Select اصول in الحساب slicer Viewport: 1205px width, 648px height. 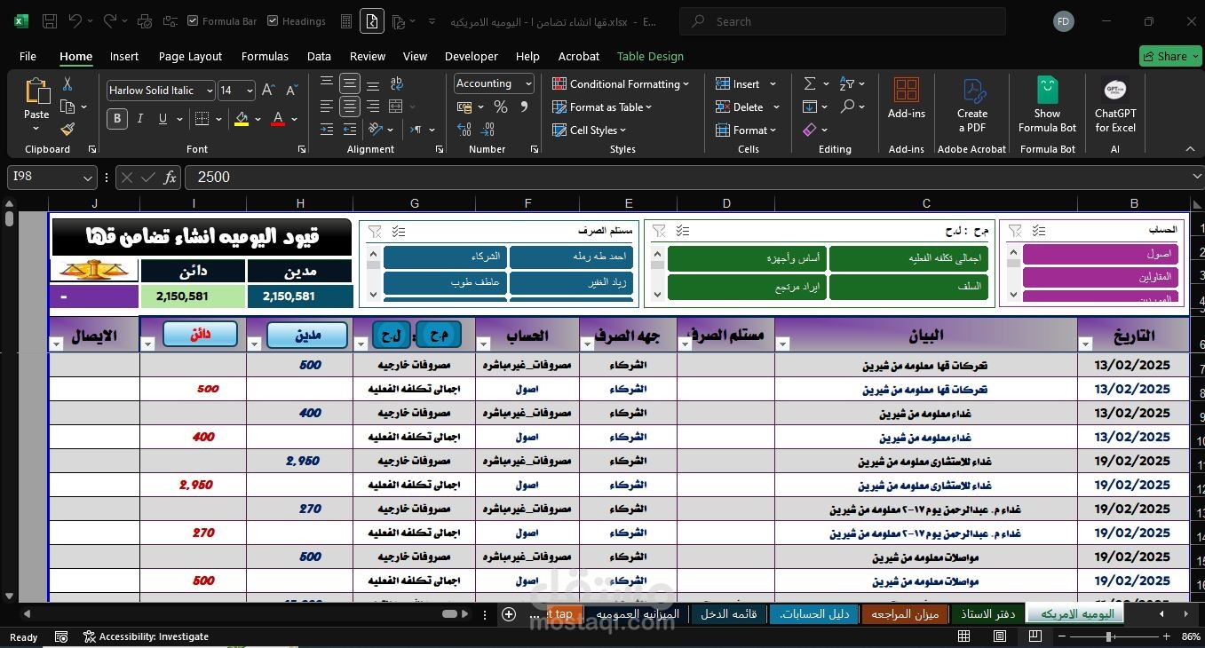(1100, 254)
